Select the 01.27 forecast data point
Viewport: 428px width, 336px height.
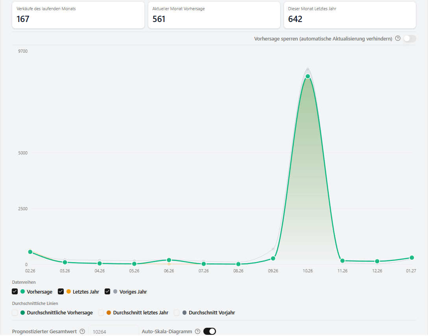pos(412,257)
